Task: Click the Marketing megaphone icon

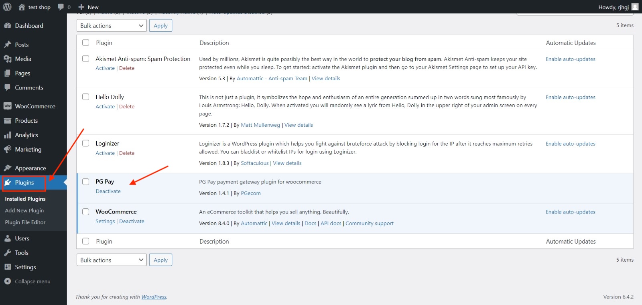Action: [7, 150]
